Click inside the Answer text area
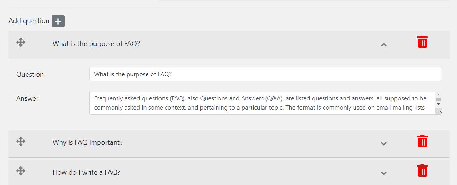This screenshot has height=185, width=457. pos(262,103)
